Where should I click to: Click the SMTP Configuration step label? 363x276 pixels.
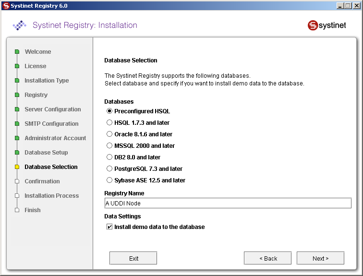point(52,123)
